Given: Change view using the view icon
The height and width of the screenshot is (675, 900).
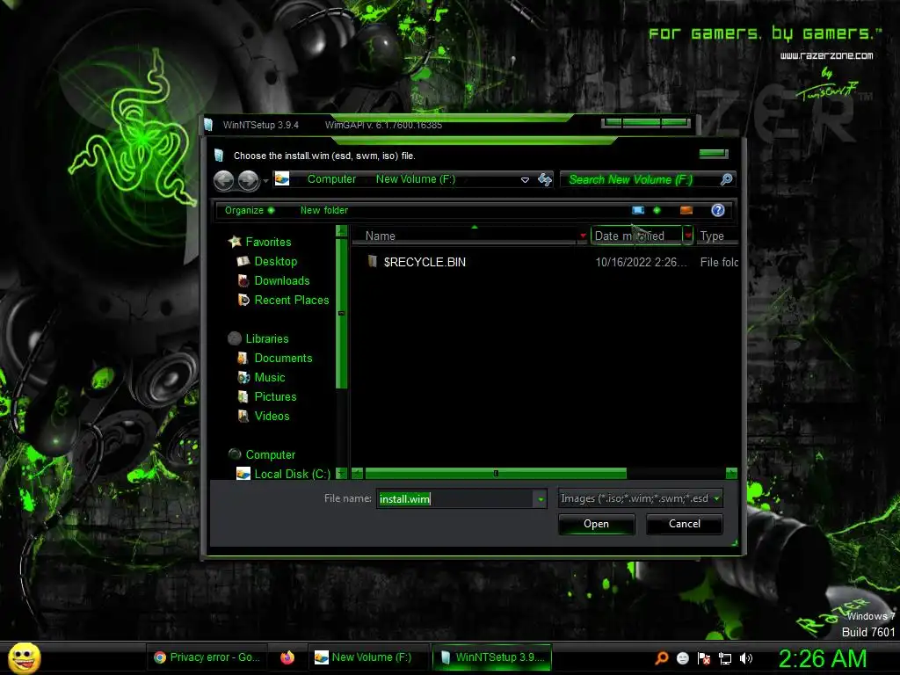Looking at the screenshot, I should [x=638, y=210].
